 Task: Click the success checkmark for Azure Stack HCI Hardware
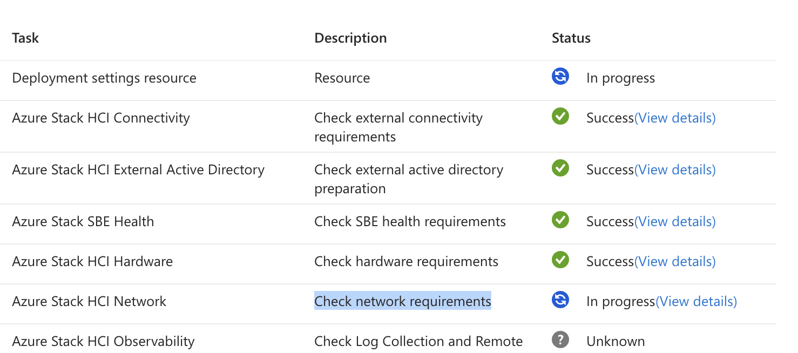[560, 260]
